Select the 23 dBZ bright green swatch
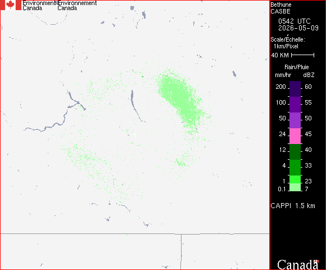The image size is (326, 270). coord(295,179)
